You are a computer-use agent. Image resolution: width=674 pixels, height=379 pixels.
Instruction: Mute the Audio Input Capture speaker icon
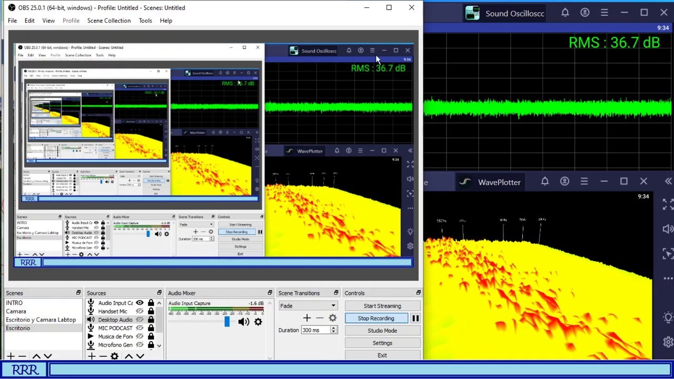(x=243, y=322)
